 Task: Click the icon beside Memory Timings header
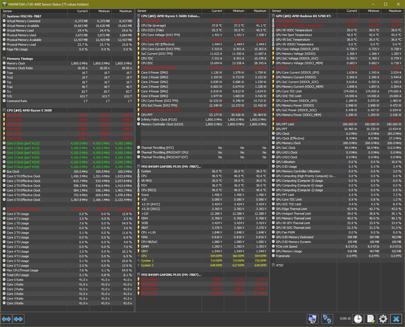(4, 59)
